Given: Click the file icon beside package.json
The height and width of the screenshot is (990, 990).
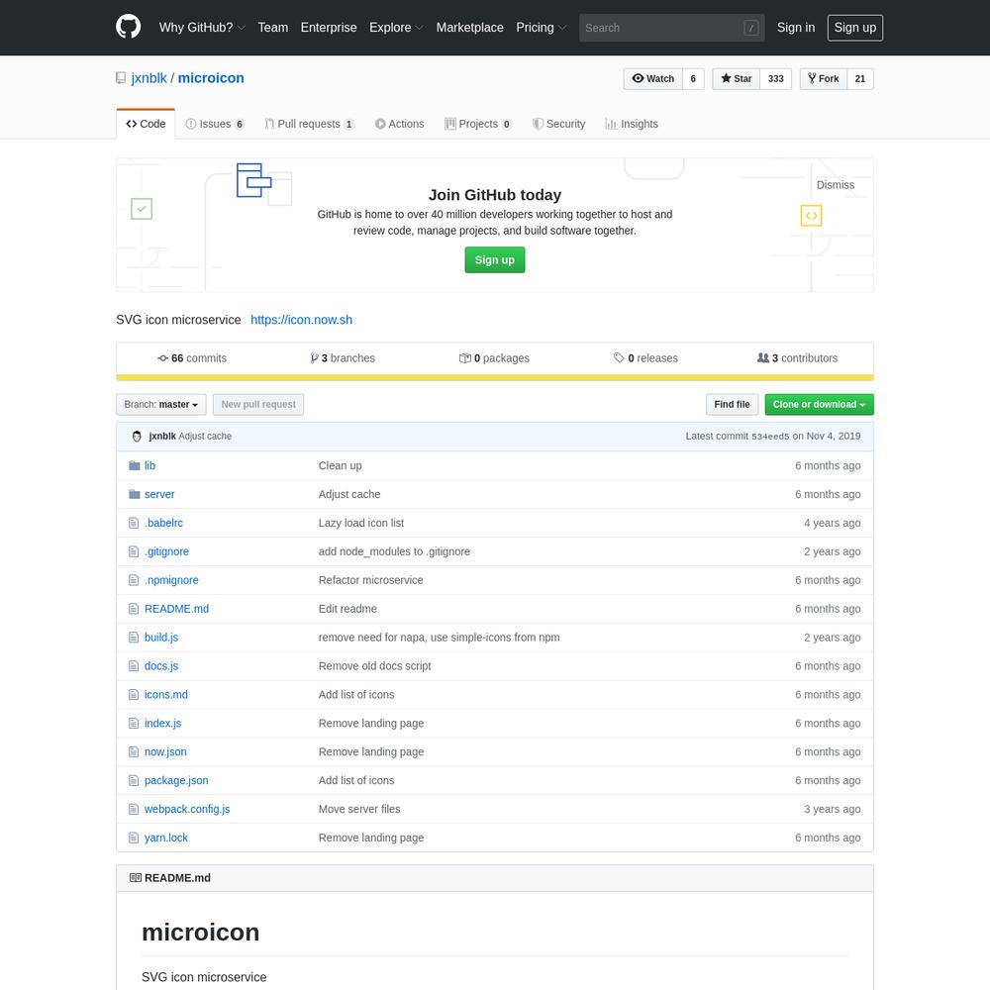Looking at the screenshot, I should click(134, 780).
